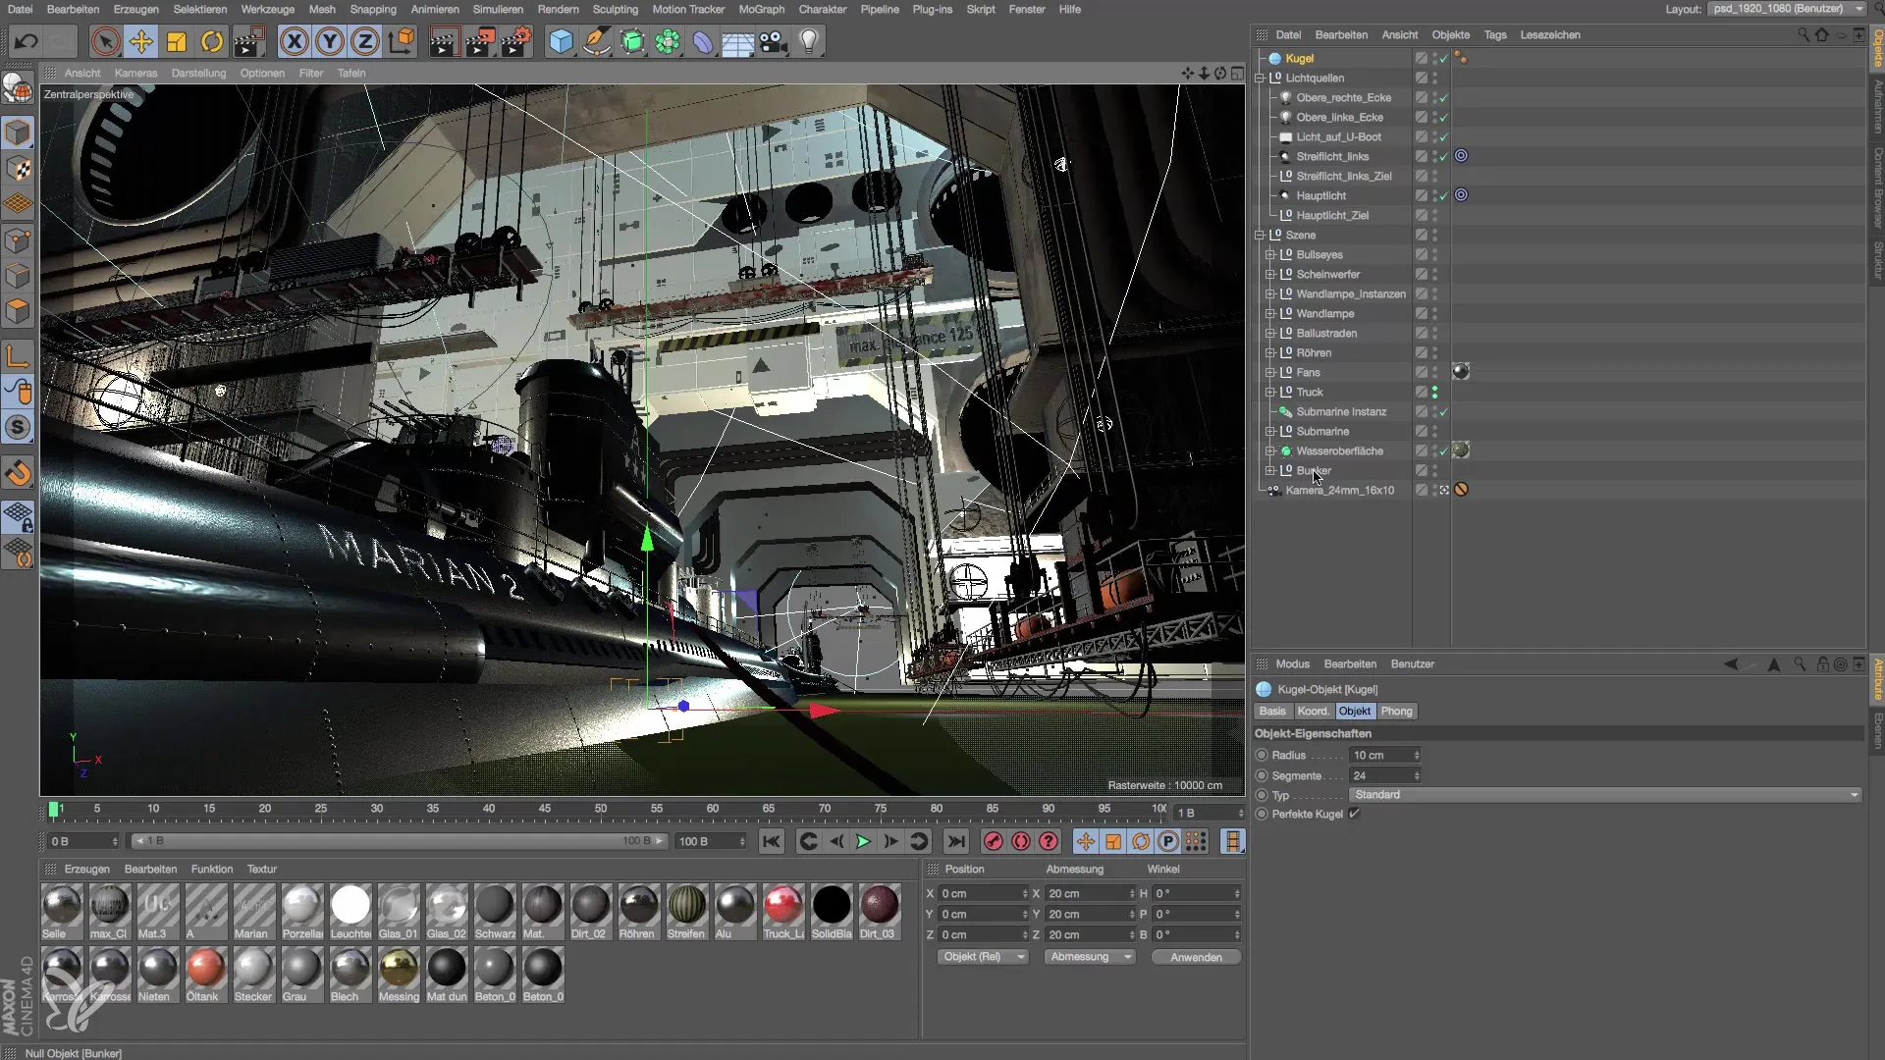Select Kamera_24mm_16x10 in object list

(1339, 490)
